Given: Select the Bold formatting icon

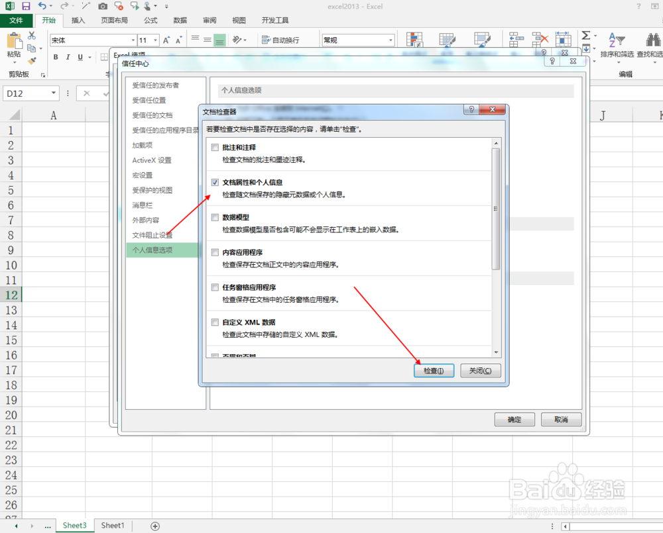Looking at the screenshot, I should coord(56,57).
